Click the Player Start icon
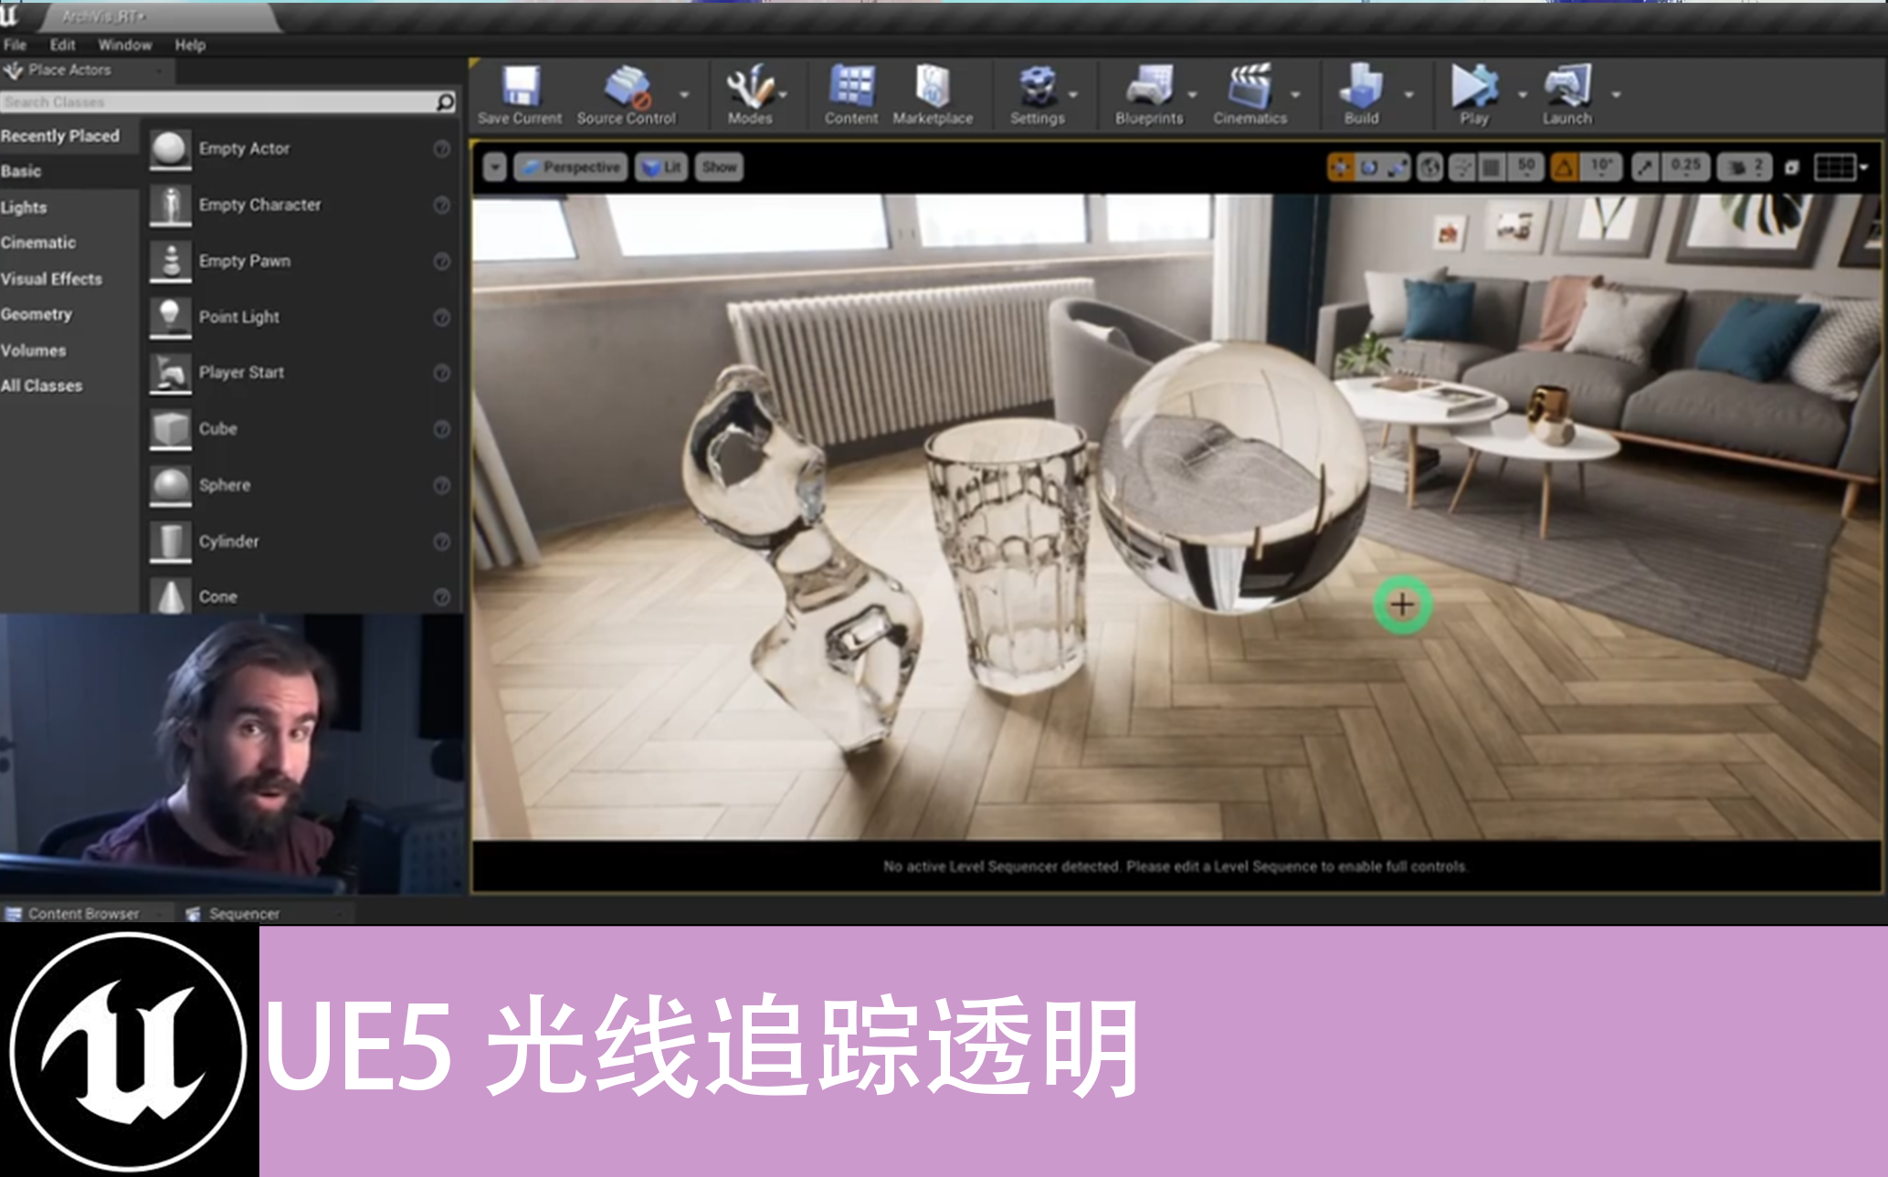 tap(170, 373)
